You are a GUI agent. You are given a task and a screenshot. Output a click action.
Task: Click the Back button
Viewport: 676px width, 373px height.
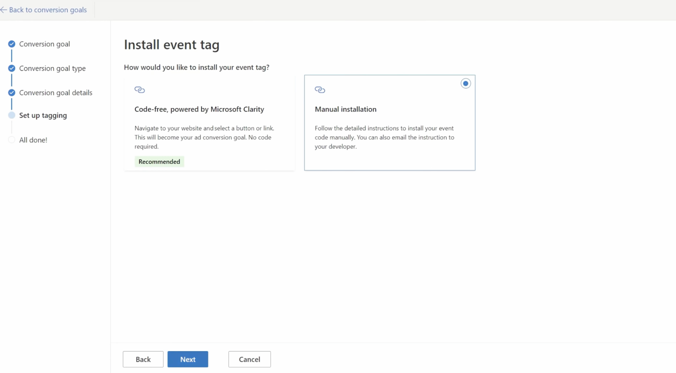[143, 359]
